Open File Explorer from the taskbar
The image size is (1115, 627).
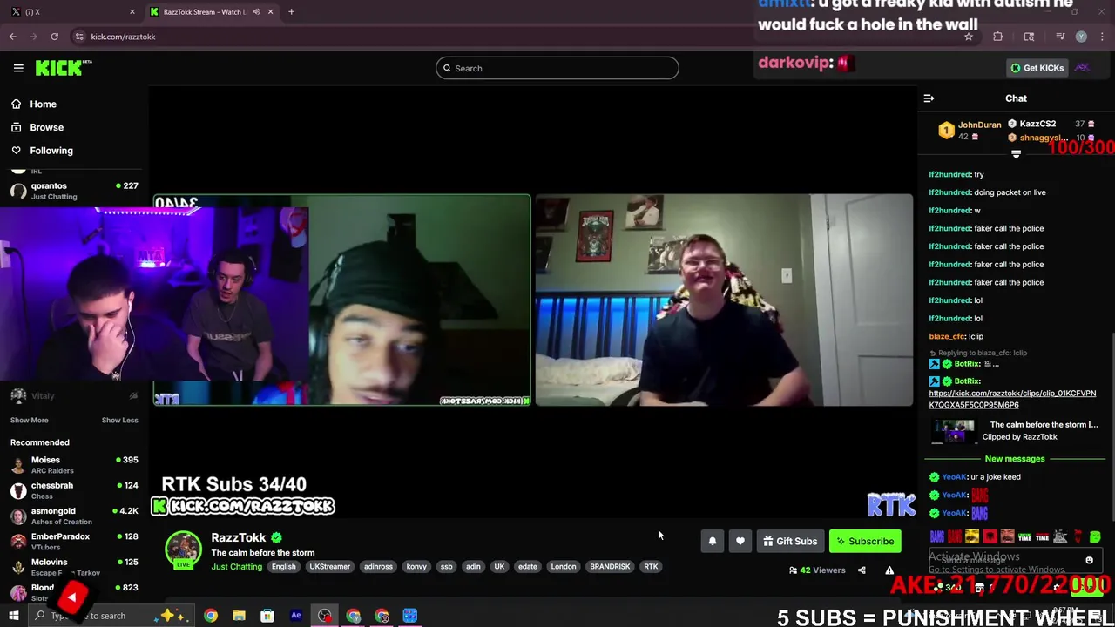point(239,616)
